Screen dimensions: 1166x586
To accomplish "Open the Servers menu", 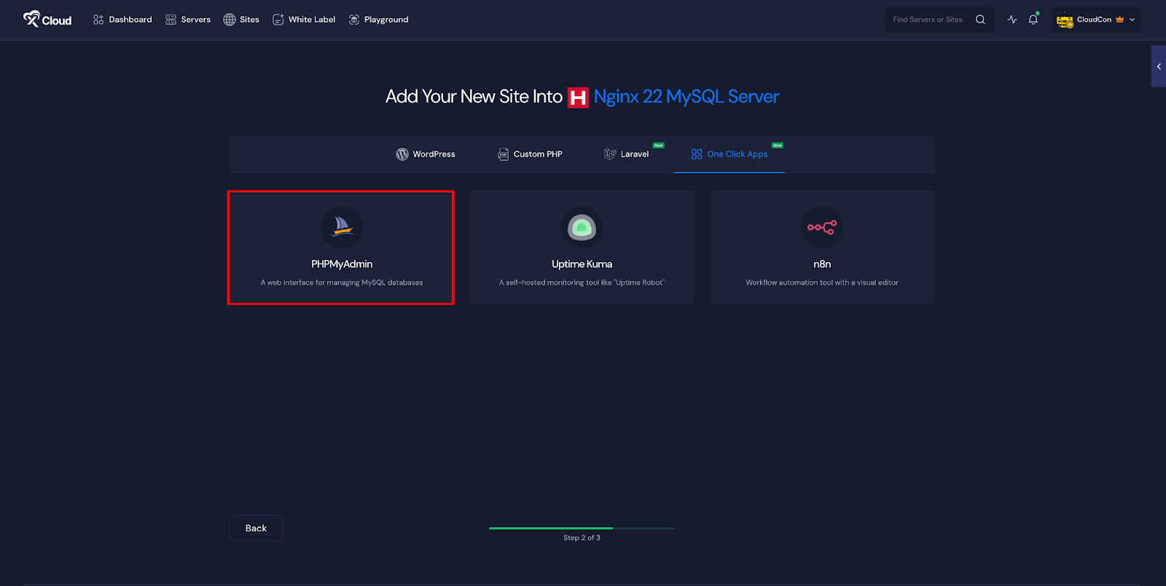I will 188,20.
